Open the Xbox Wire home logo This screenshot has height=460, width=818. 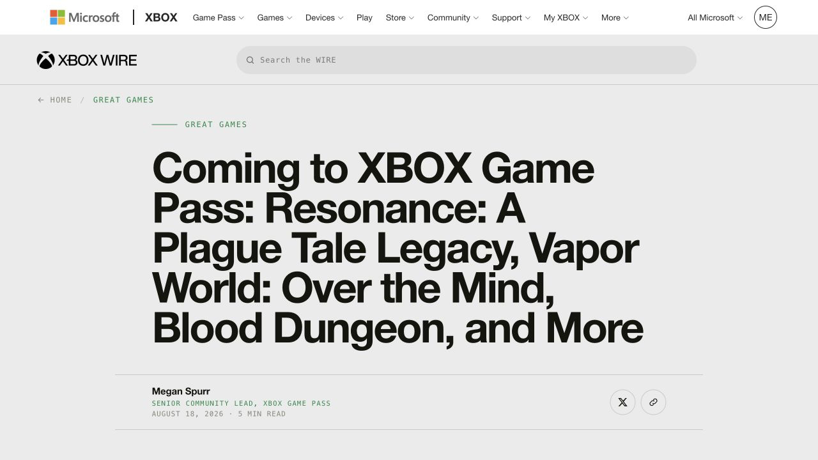click(x=87, y=60)
